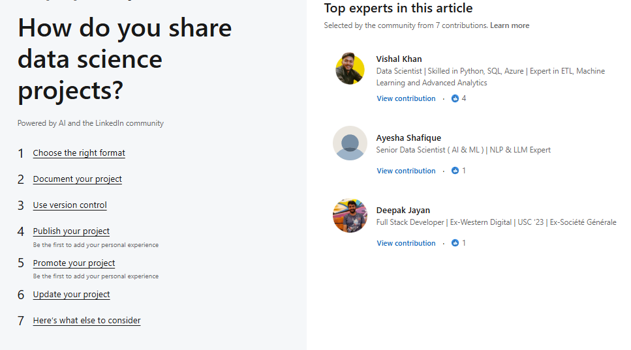View contribution by Vishal Khan

pyautogui.click(x=406, y=98)
